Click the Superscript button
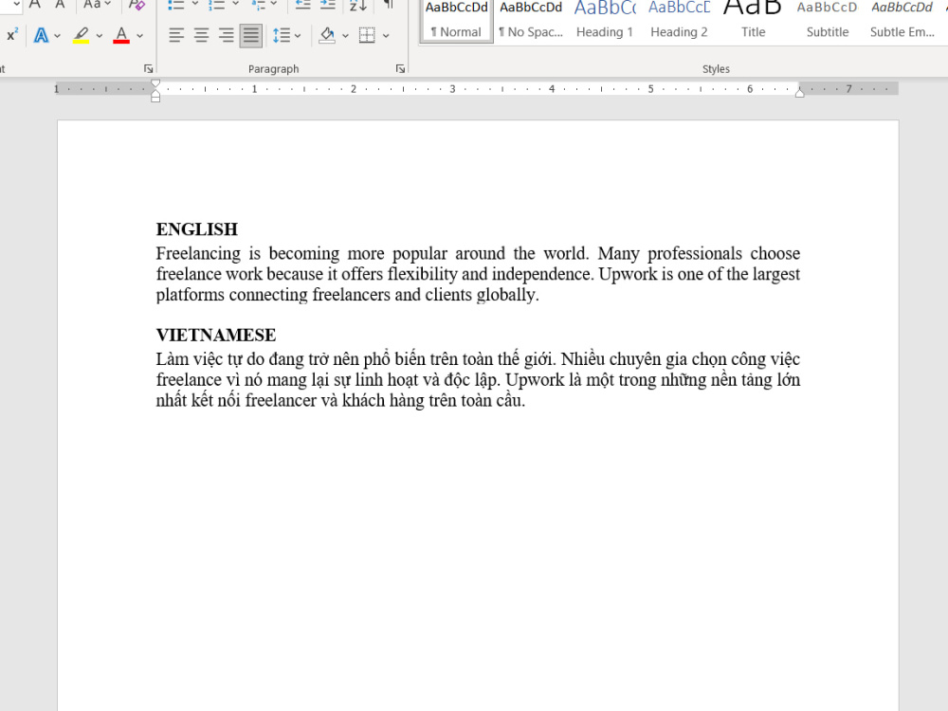This screenshot has height=711, width=948. point(11,35)
